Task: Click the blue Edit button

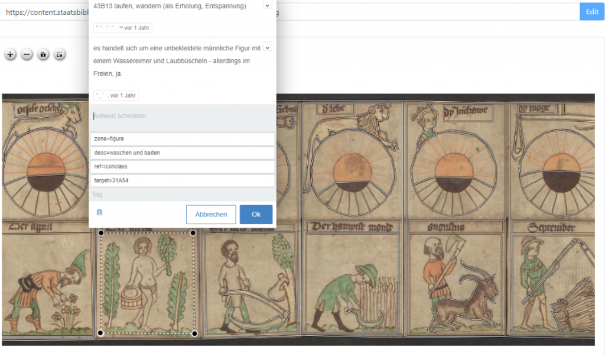Action: click(592, 12)
